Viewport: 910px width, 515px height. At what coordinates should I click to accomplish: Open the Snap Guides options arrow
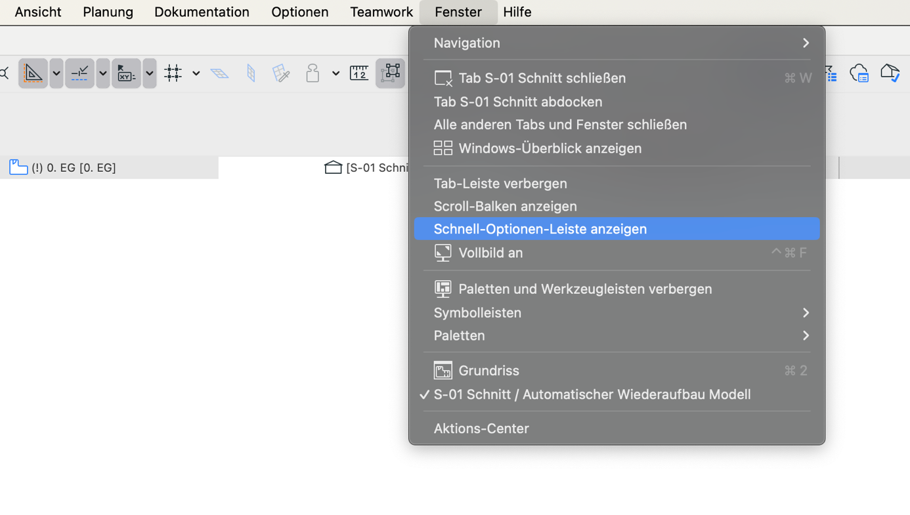(x=103, y=73)
